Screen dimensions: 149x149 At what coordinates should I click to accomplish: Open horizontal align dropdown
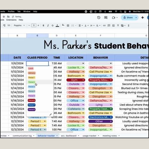(x=81, y=26)
